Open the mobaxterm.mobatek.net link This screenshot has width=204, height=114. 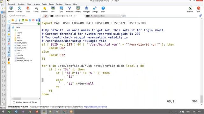point(95,107)
